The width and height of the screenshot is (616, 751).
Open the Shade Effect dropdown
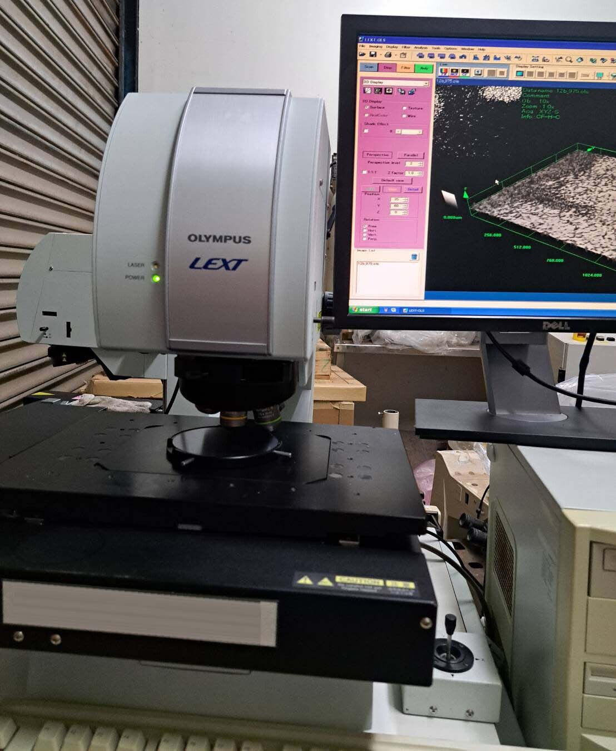(409, 132)
